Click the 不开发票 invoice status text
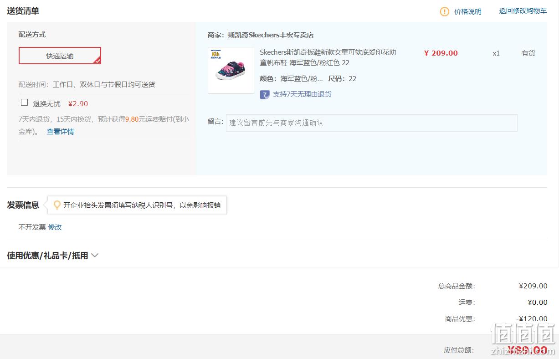The image size is (559, 359). [x=32, y=227]
